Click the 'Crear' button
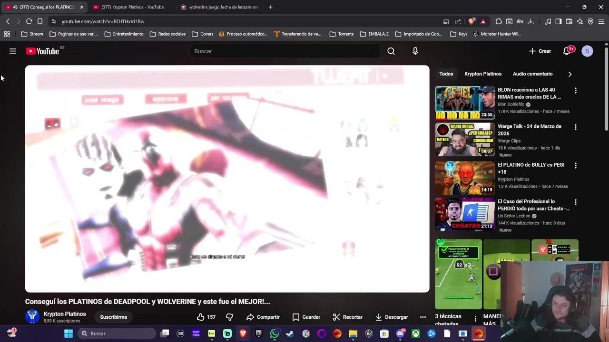The height and width of the screenshot is (342, 609). pos(540,51)
